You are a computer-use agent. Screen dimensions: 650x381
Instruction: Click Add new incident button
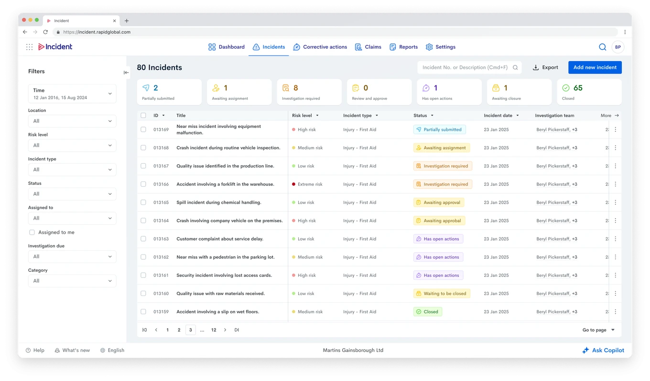pos(595,67)
